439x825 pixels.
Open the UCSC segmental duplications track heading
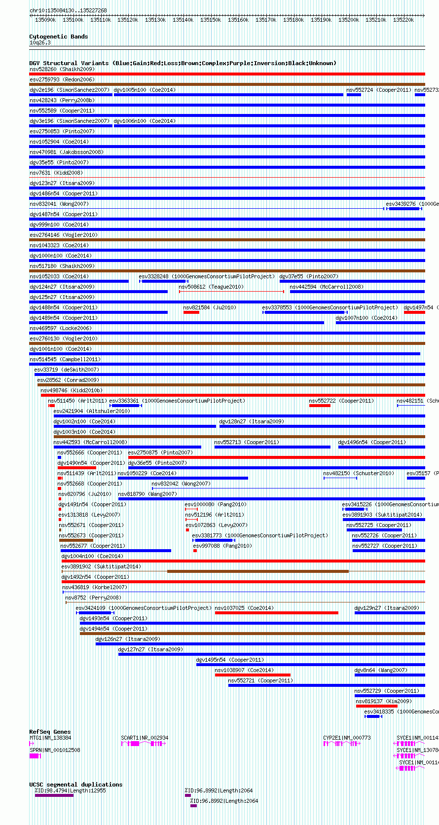(76, 785)
